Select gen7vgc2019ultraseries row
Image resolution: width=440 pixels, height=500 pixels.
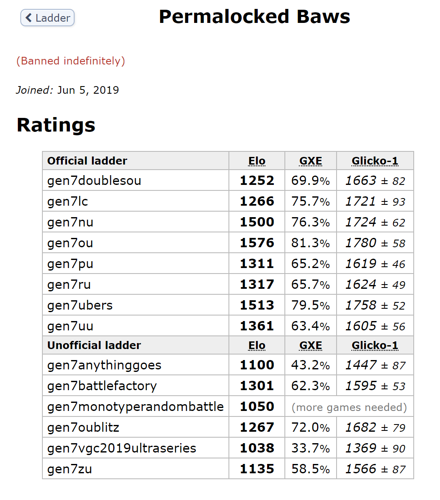click(x=228, y=448)
